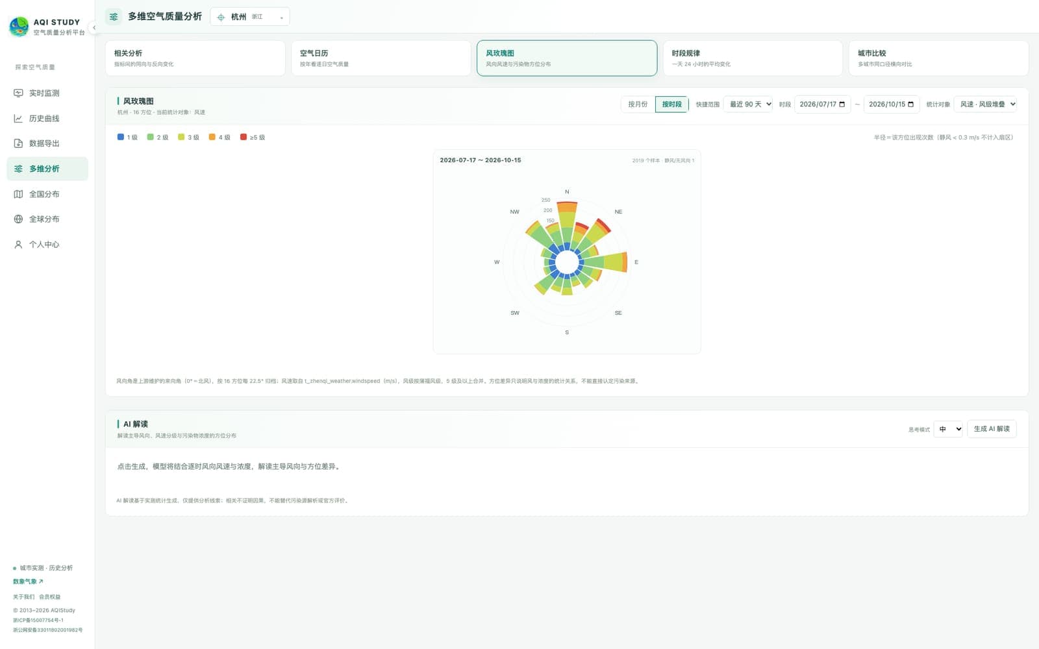Collapse the sidebar with the chevron button
This screenshot has width=1039, height=649.
tap(94, 27)
